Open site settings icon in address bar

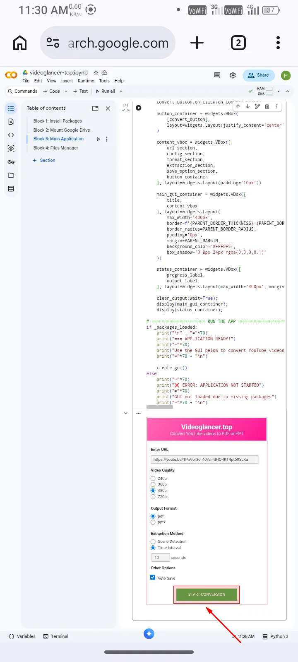[53, 43]
